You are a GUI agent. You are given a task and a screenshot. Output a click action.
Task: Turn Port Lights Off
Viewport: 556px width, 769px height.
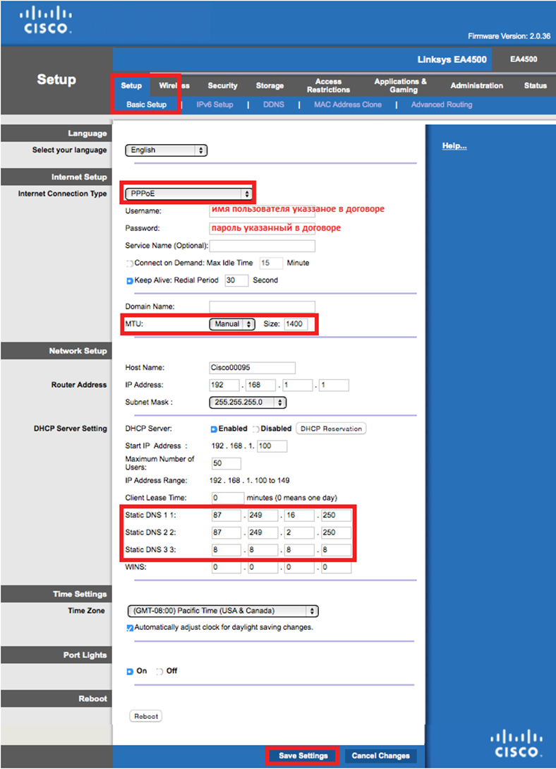[x=159, y=672]
